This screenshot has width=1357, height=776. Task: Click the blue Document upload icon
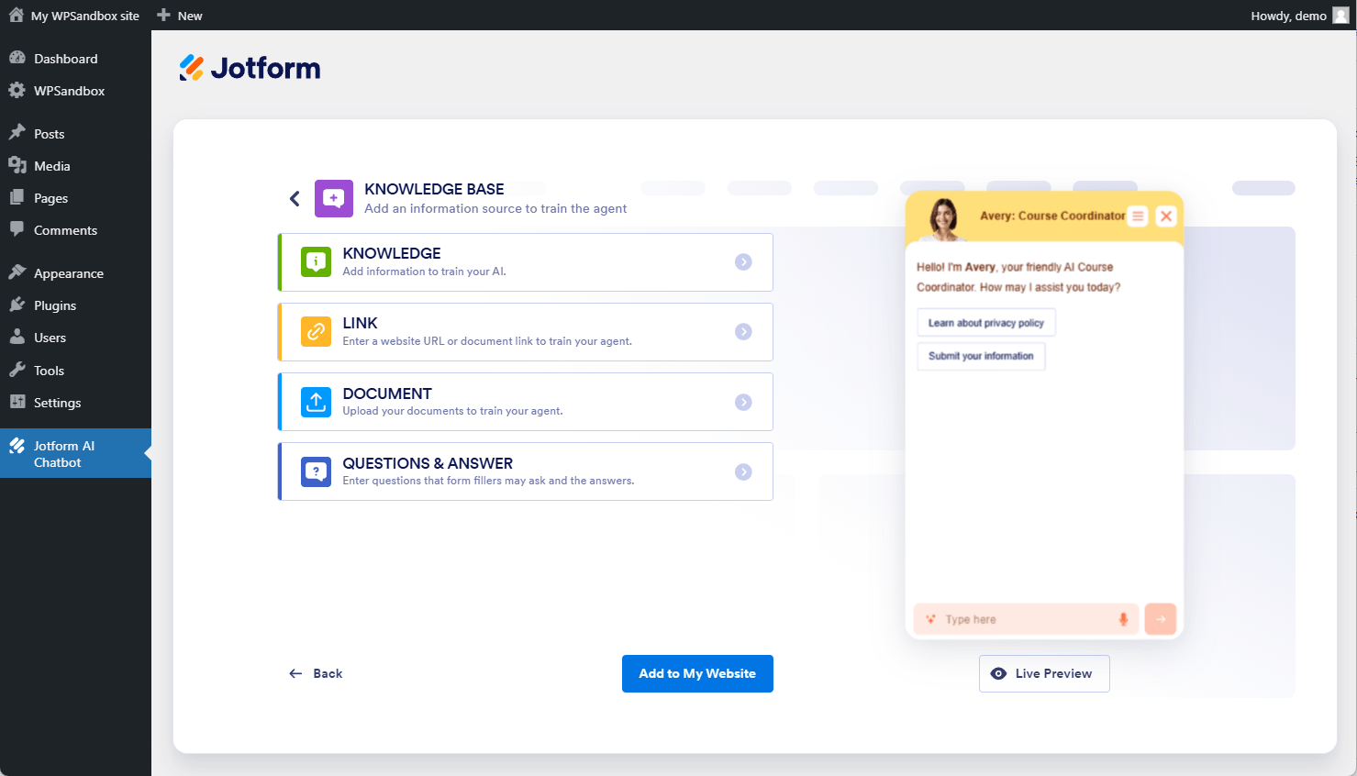[316, 402]
